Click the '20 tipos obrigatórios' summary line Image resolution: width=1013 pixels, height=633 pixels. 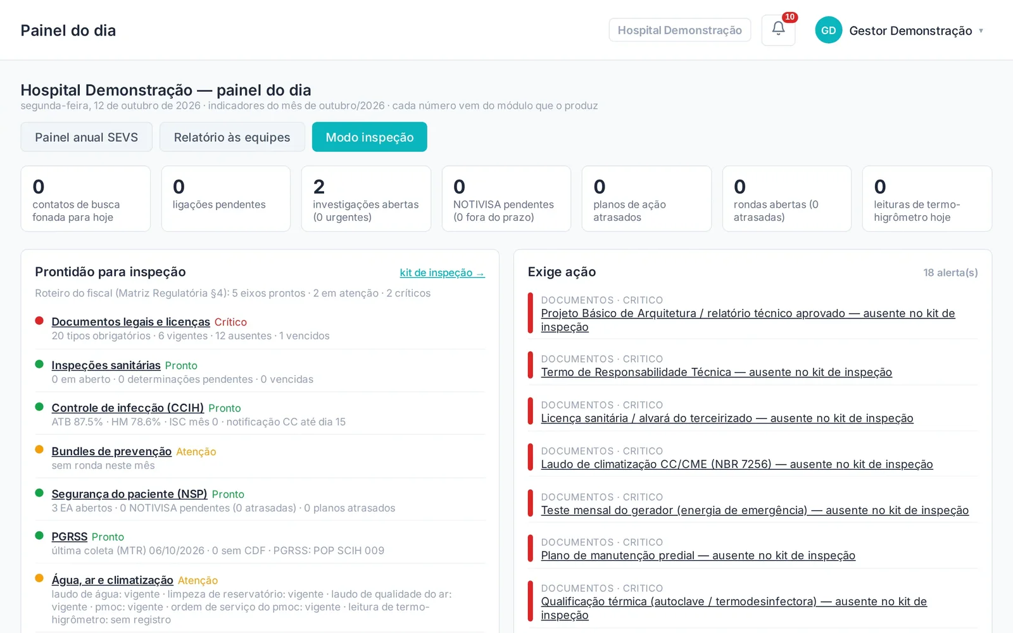pos(191,336)
